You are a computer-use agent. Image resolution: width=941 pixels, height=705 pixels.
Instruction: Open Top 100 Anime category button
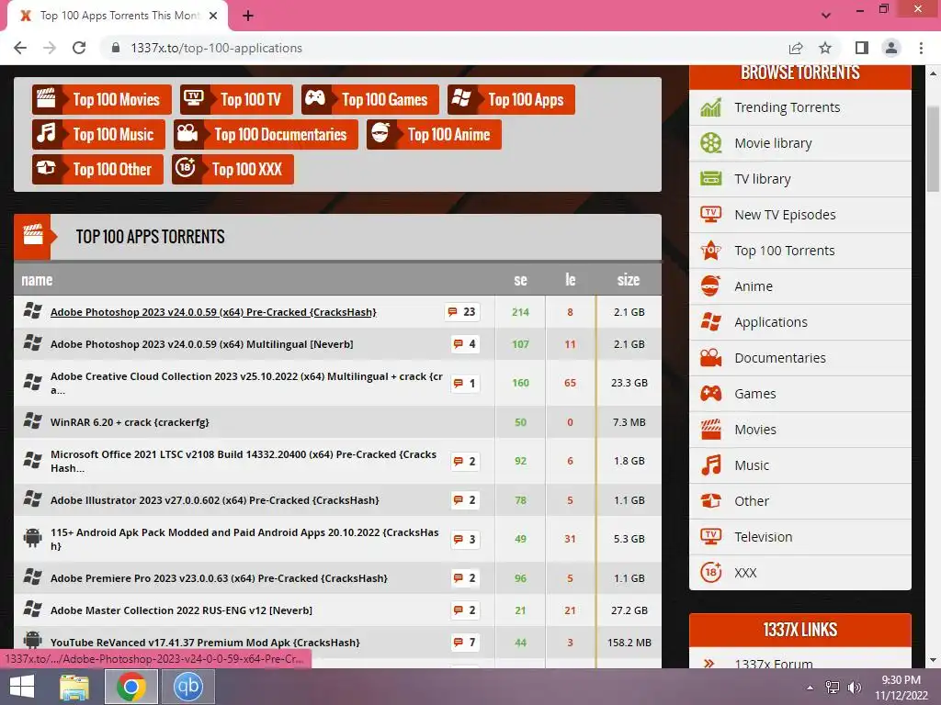pyautogui.click(x=434, y=134)
